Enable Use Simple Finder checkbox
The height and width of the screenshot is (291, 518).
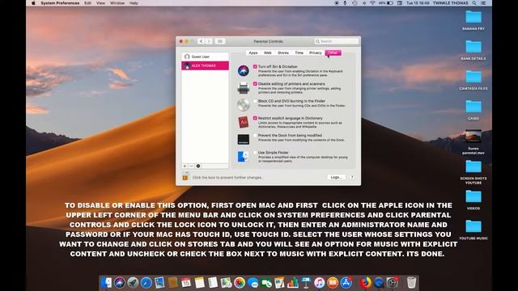tap(255, 153)
